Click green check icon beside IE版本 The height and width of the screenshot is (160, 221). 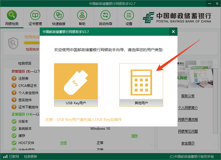[14, 121]
